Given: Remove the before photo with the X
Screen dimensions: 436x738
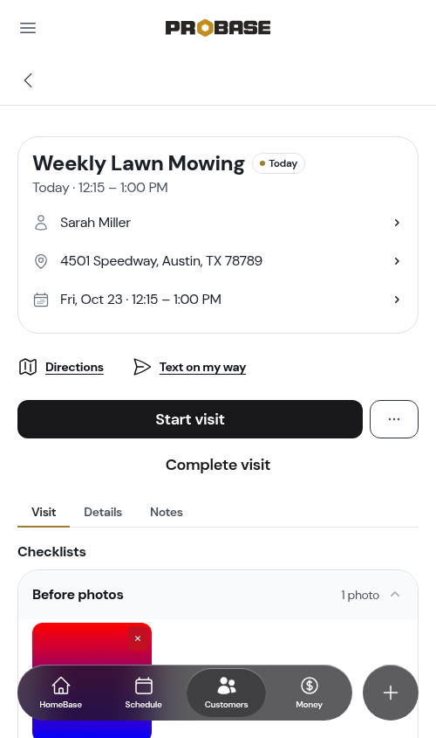Looking at the screenshot, I should pos(138,638).
